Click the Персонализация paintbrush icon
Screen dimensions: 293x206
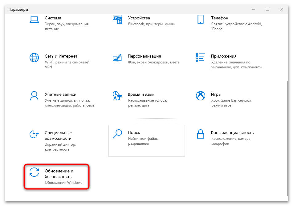coord(117,58)
